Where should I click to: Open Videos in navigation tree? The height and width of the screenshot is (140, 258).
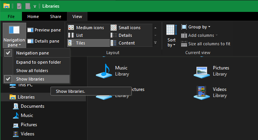coord(27,134)
